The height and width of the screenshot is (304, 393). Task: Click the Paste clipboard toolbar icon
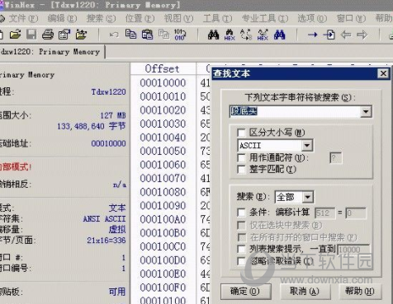tap(147, 35)
